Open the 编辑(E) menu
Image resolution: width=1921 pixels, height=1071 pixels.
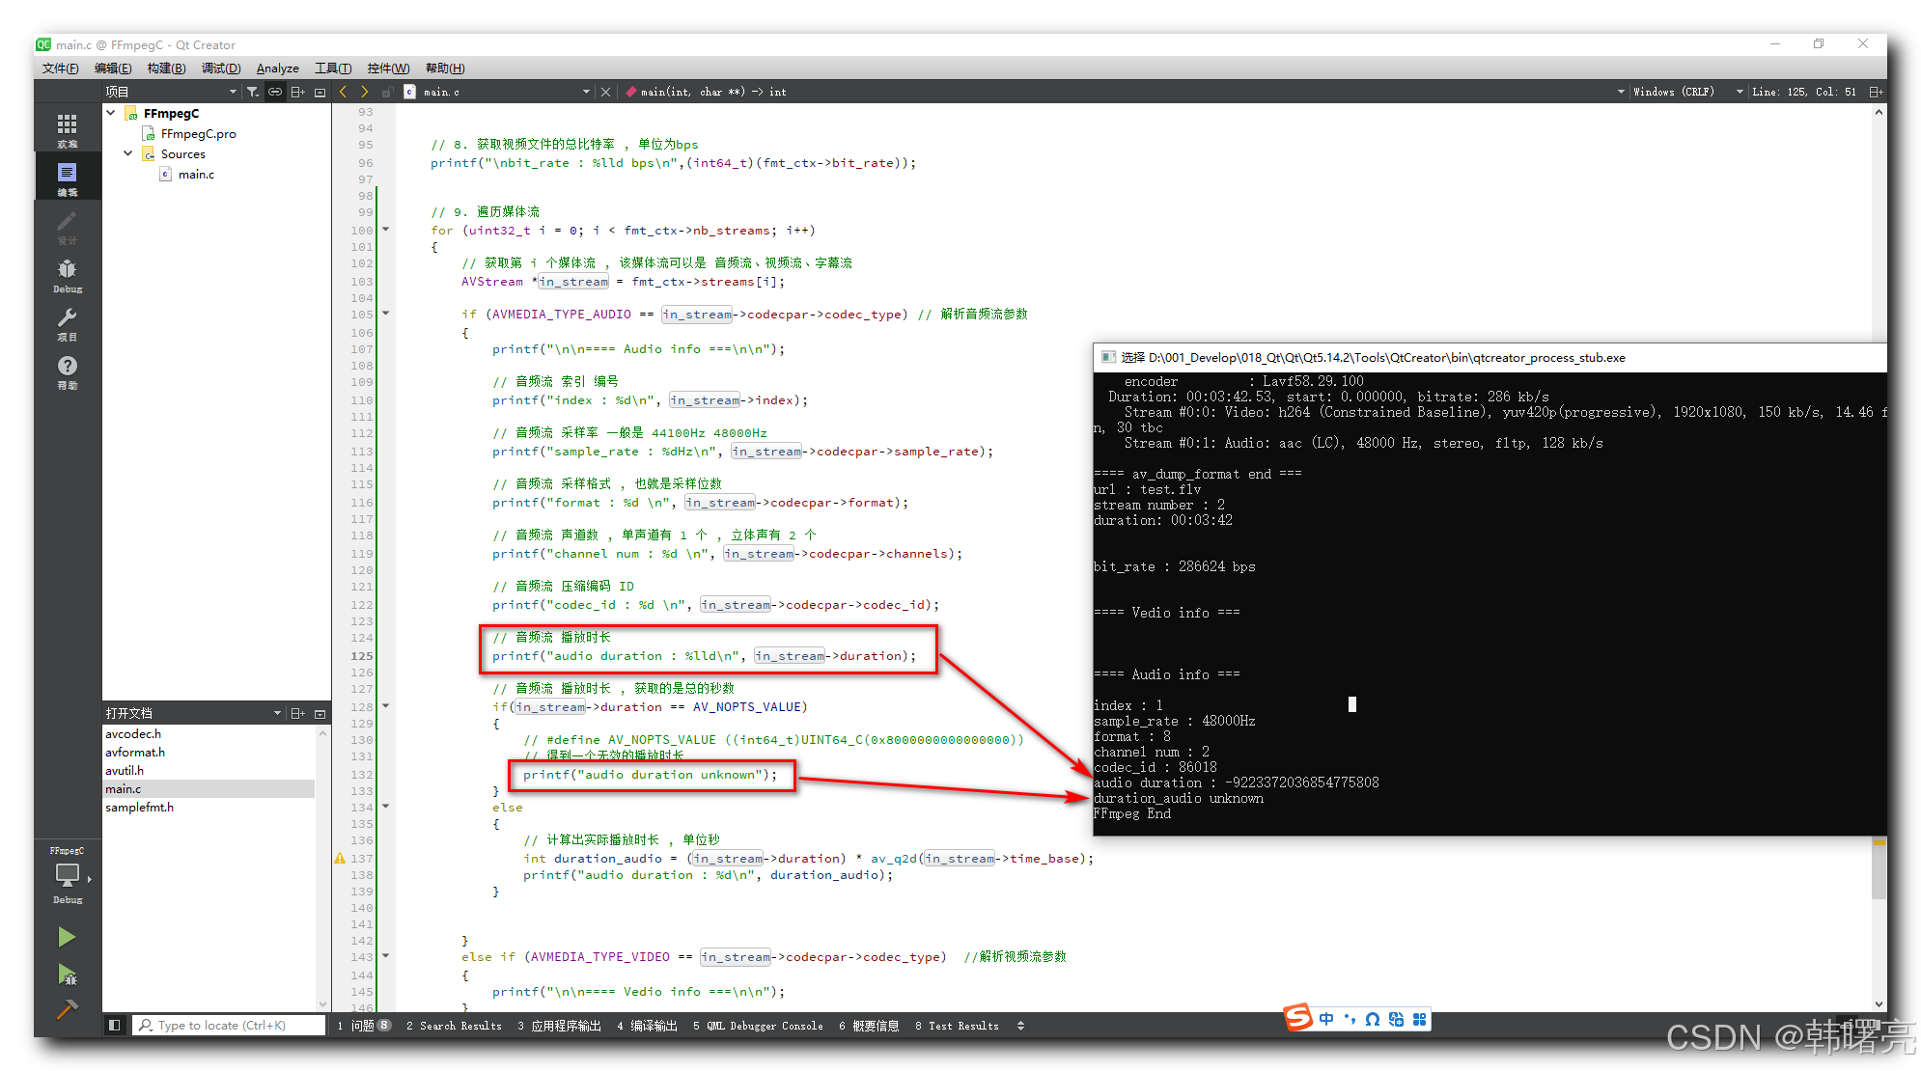113,69
